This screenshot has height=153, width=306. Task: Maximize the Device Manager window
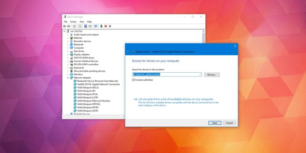pyautogui.click(x=193, y=17)
